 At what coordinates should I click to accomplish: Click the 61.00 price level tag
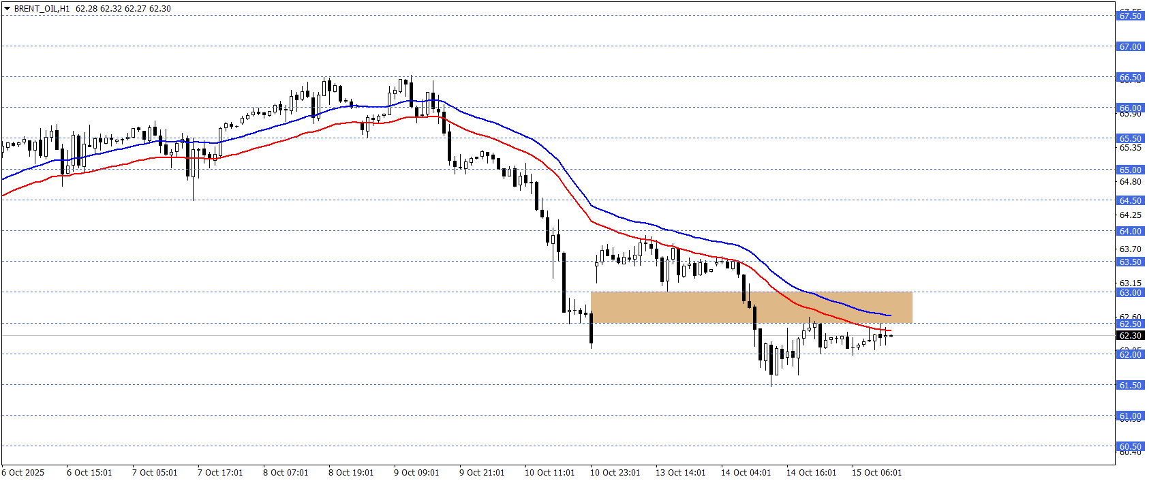tap(1130, 416)
